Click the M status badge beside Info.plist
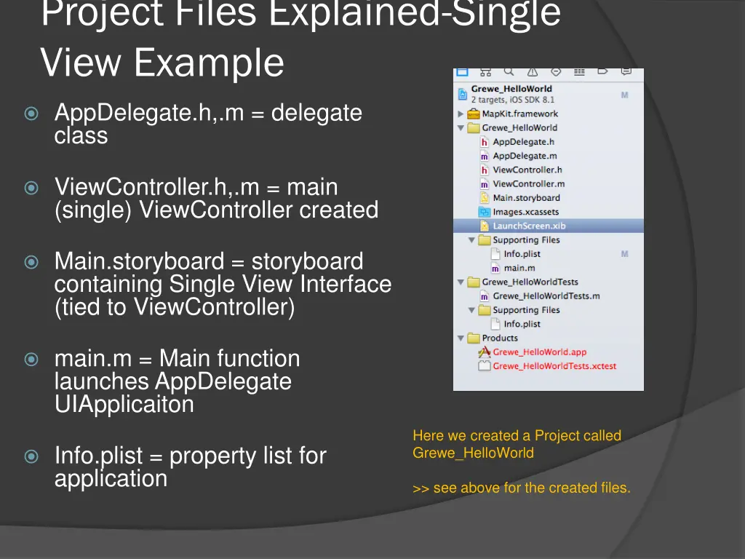 [625, 254]
